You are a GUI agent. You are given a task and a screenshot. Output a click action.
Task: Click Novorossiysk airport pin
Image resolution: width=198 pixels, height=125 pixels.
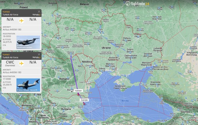(x=149, y=88)
